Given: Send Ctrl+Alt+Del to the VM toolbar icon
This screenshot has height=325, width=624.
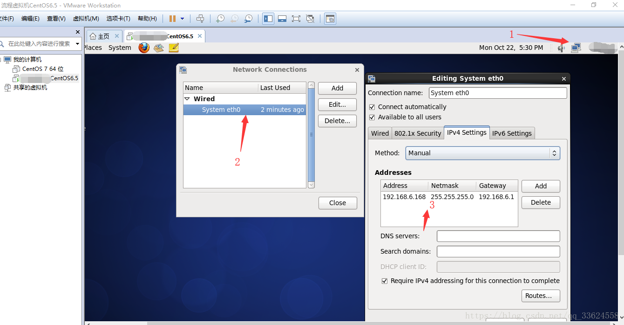Looking at the screenshot, I should 200,19.
